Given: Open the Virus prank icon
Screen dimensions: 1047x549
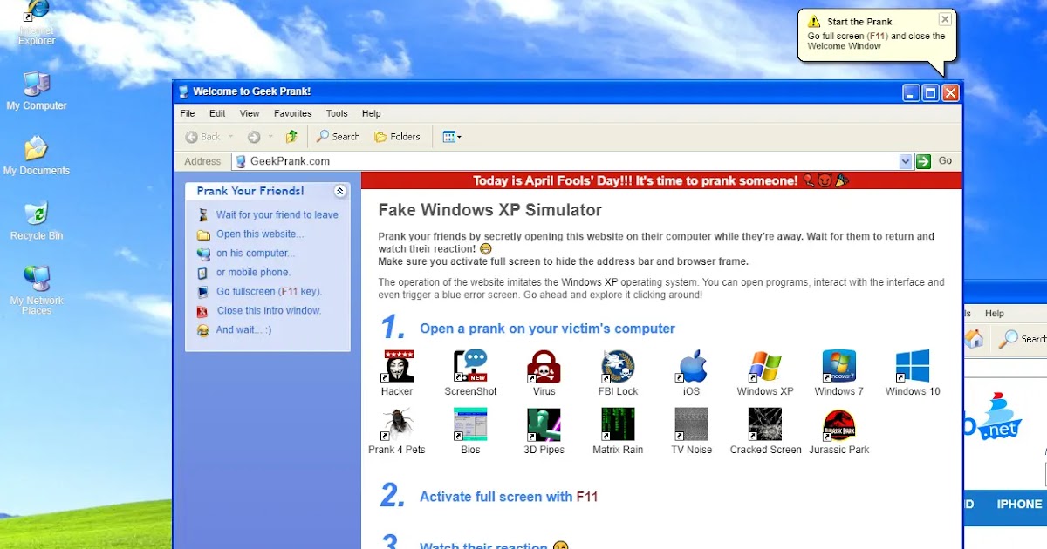Looking at the screenshot, I should tap(544, 367).
